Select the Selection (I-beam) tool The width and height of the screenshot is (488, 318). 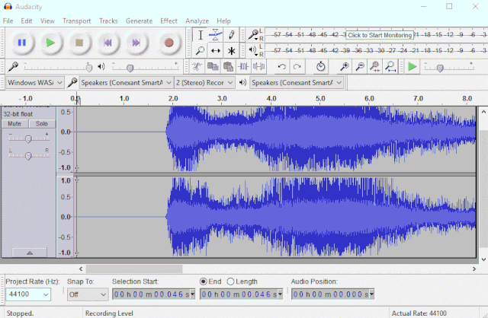point(201,35)
